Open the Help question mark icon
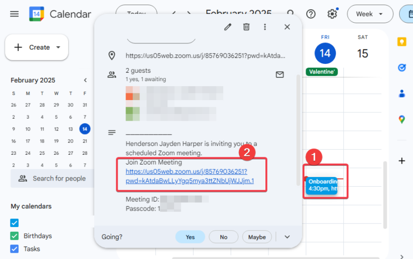Viewport: 413px width, 259px height. (311, 14)
